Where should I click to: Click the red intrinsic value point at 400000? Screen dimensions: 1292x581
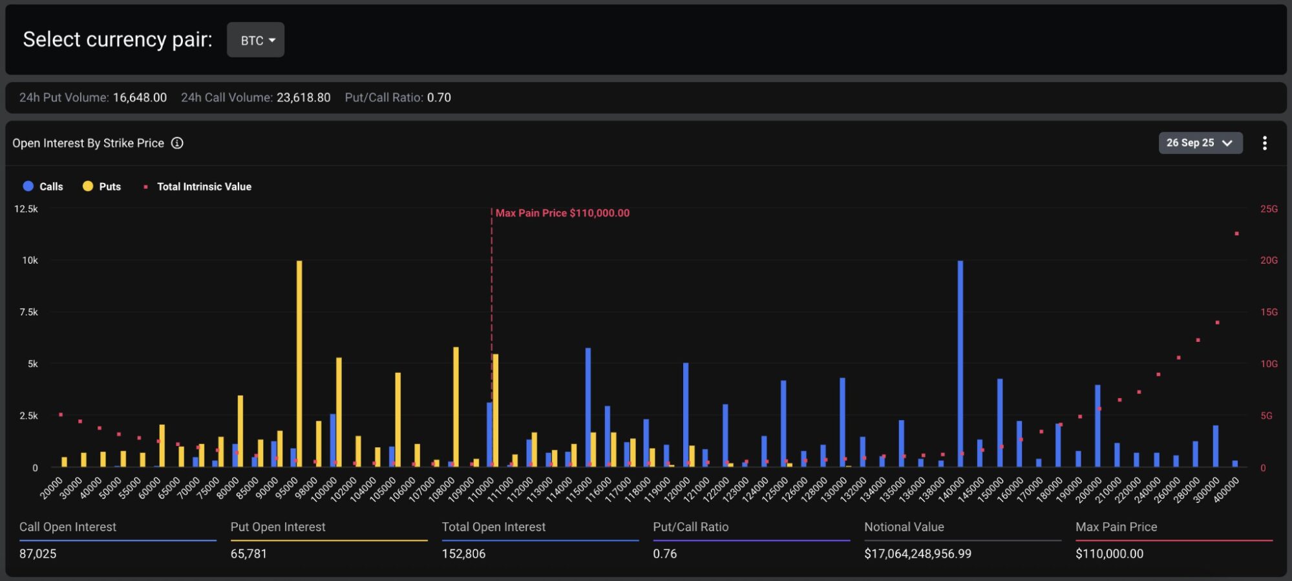click(1236, 233)
